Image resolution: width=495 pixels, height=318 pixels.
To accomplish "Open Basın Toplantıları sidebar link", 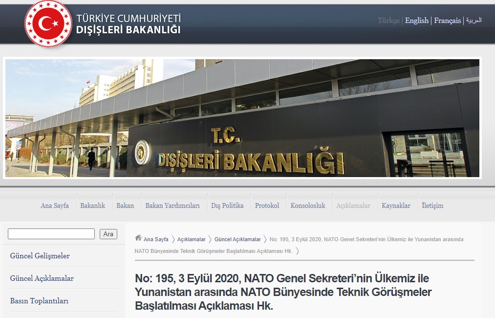I will [39, 301].
